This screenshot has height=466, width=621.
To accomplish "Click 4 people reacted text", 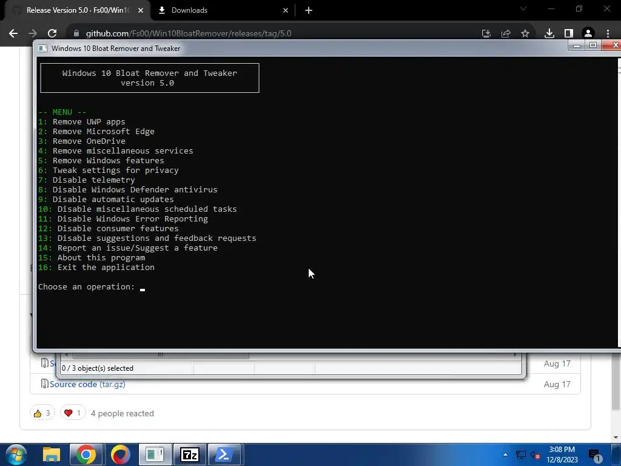I will (x=122, y=414).
